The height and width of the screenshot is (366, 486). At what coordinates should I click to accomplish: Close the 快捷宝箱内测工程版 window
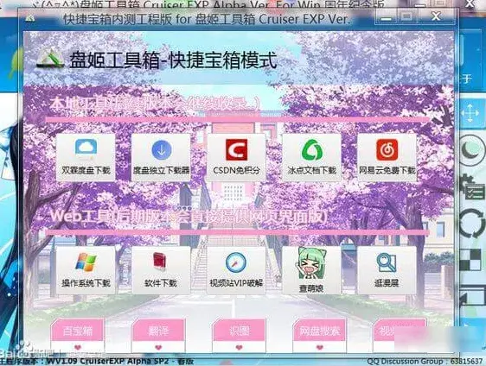(x=437, y=17)
